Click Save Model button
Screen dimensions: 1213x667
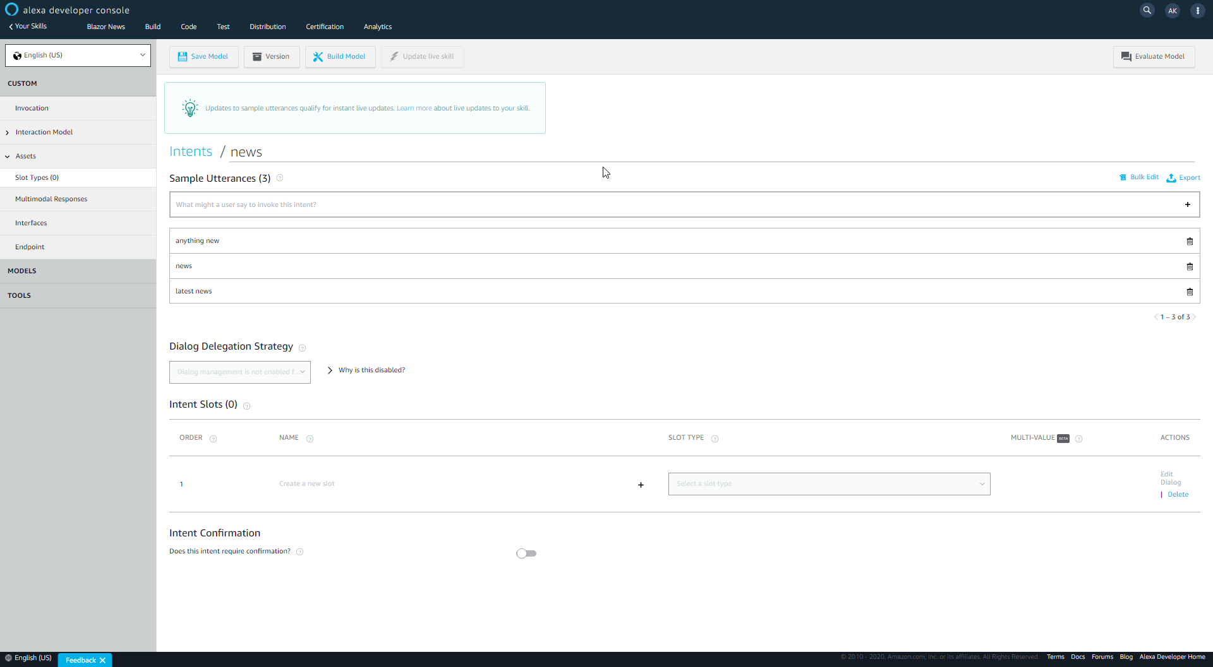203,56
